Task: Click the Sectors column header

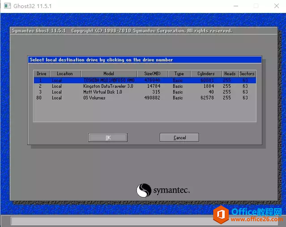Action: (x=247, y=74)
